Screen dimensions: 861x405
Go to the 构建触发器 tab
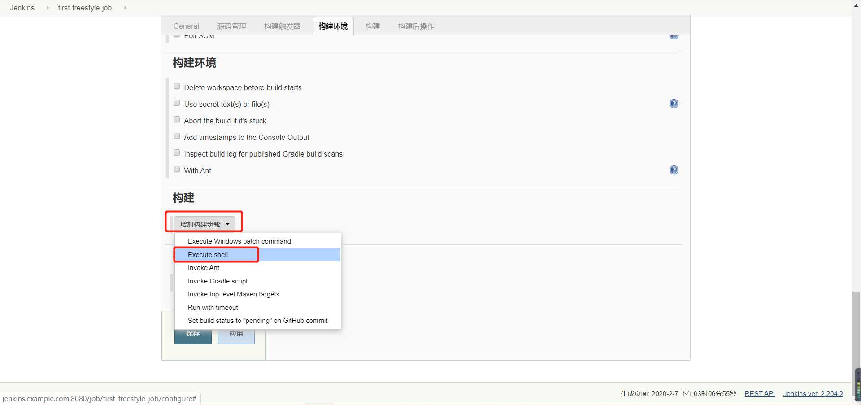coord(283,26)
